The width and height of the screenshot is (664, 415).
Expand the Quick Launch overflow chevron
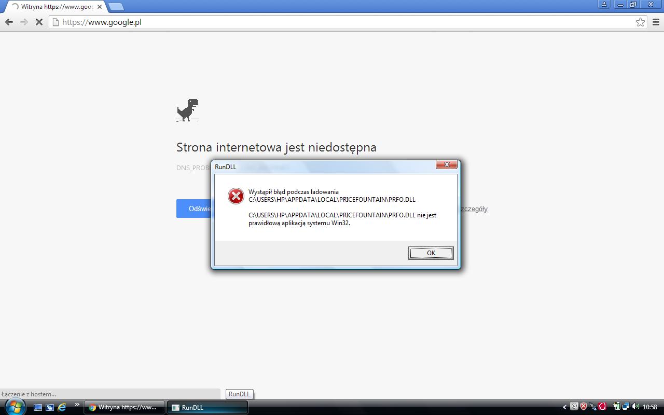tap(77, 405)
